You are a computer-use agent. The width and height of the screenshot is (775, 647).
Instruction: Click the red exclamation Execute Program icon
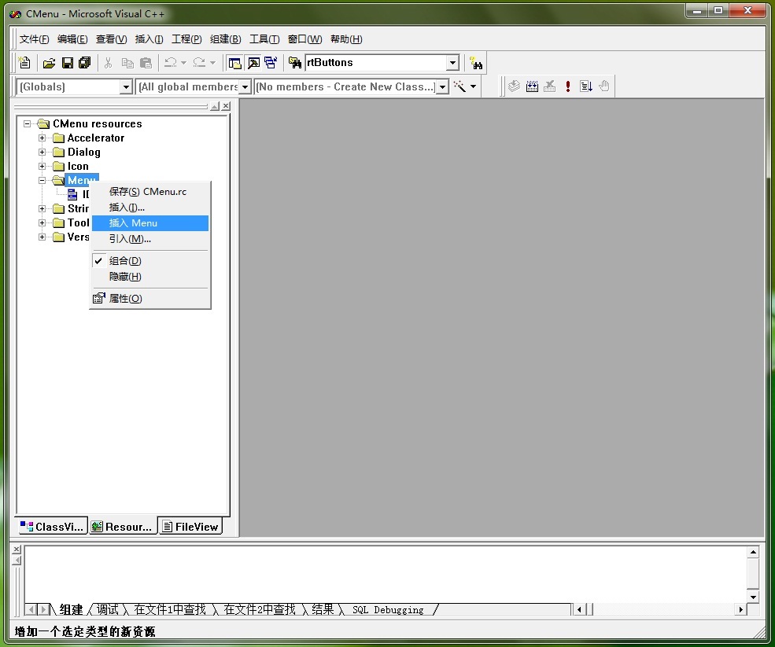568,86
